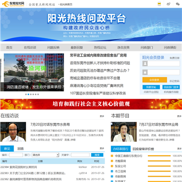Open the 免费注册 link

pos(174,58)
